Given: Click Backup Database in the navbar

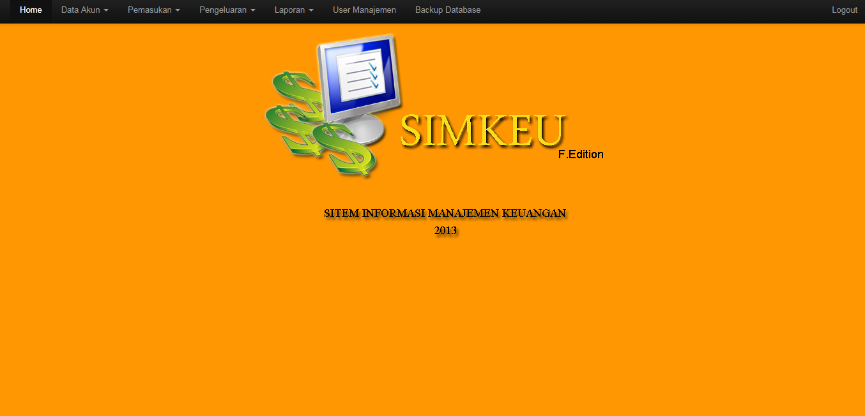Looking at the screenshot, I should point(447,10).
